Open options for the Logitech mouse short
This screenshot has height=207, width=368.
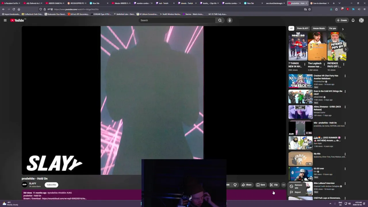pos(324,64)
